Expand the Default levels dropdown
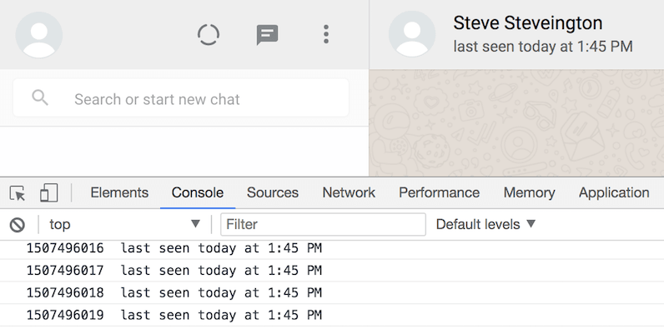This screenshot has height=329, width=664. pyautogui.click(x=485, y=224)
